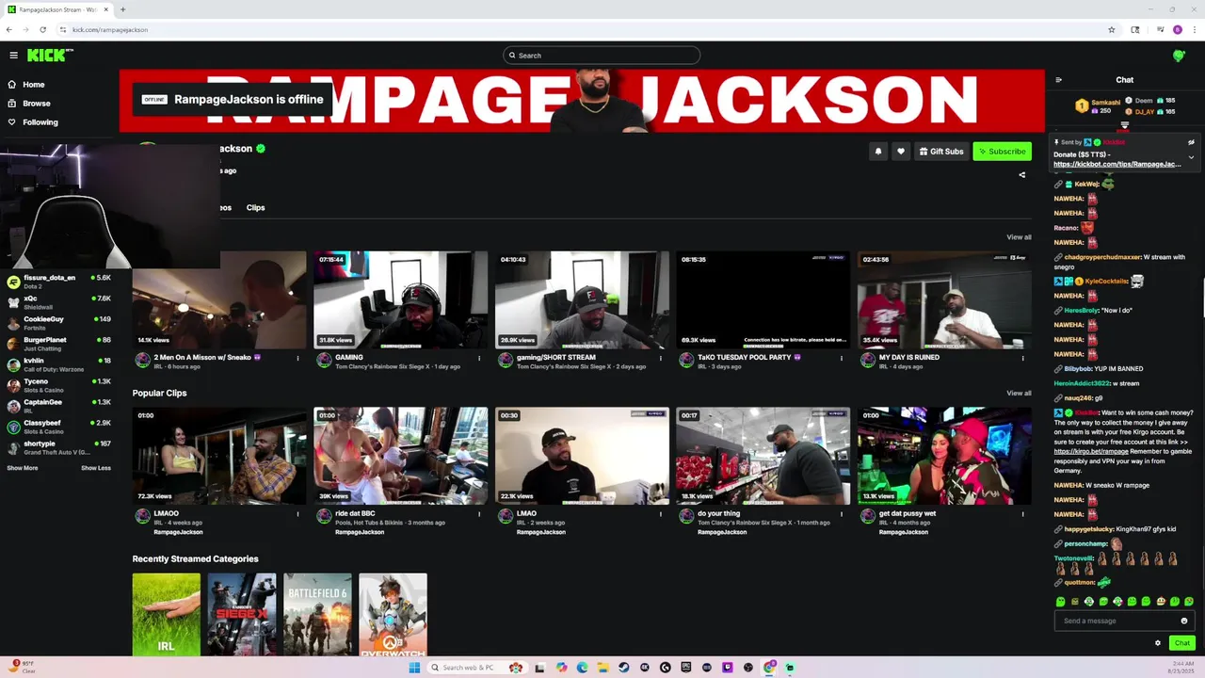Screen dimensions: 1205x678
Task: Open the GAMING video thumbnail
Action: (401, 299)
